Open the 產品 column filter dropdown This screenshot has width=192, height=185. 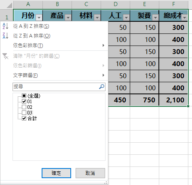(x=68, y=18)
